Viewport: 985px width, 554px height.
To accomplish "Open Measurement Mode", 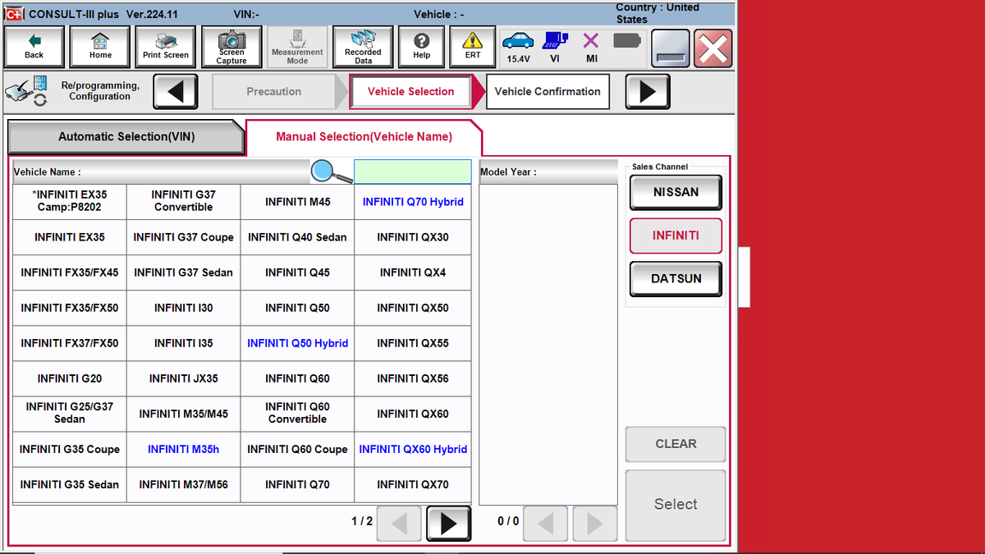I will (296, 46).
